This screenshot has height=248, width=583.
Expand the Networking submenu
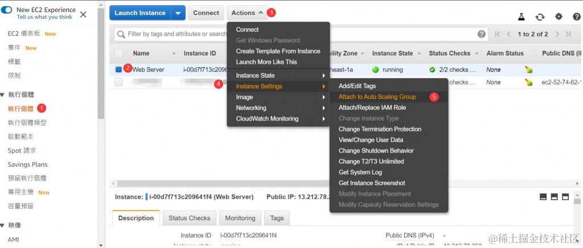(x=278, y=108)
